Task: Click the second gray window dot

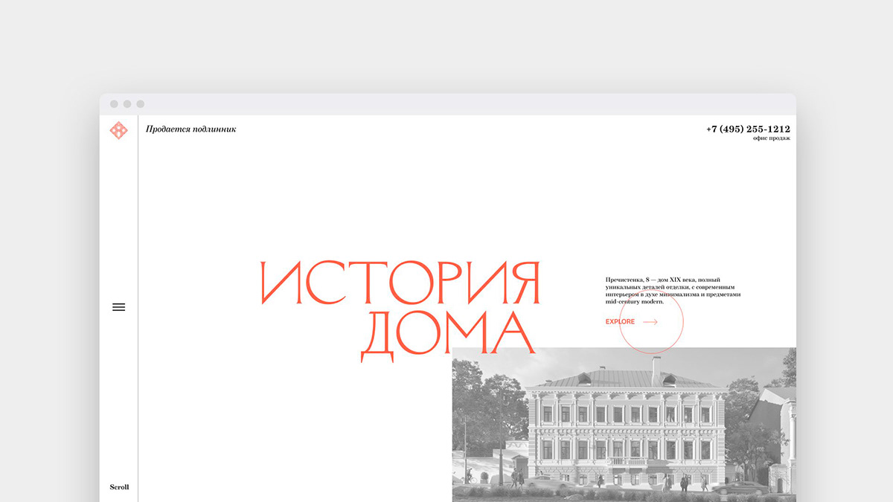Action: (x=127, y=104)
